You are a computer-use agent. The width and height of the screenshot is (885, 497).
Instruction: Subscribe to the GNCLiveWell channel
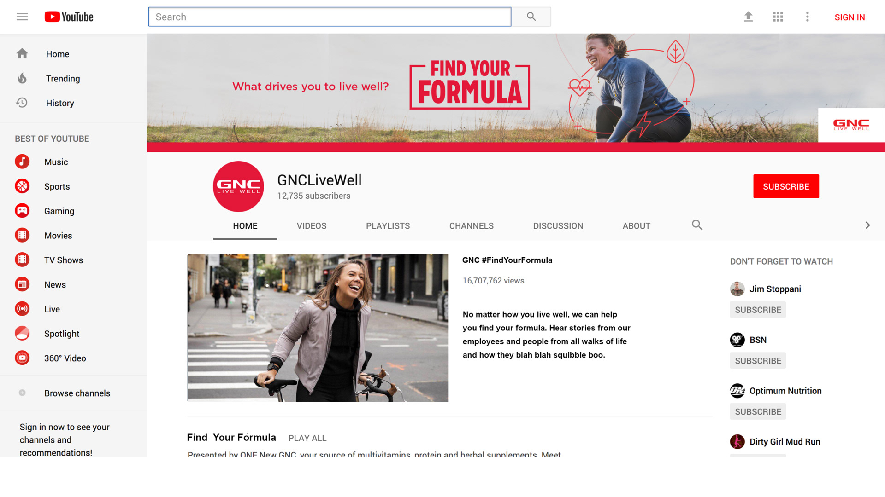[786, 186]
